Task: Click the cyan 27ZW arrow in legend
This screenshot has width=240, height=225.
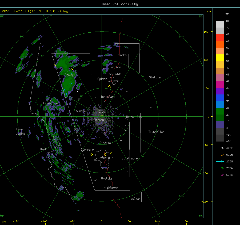Action: pos(220,161)
